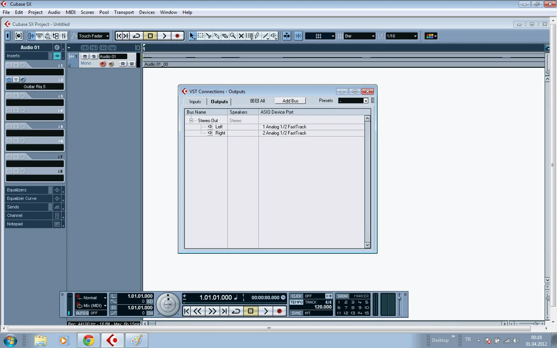Open Chrome from the Windows taskbar
This screenshot has width=557, height=348.
pyautogui.click(x=88, y=341)
